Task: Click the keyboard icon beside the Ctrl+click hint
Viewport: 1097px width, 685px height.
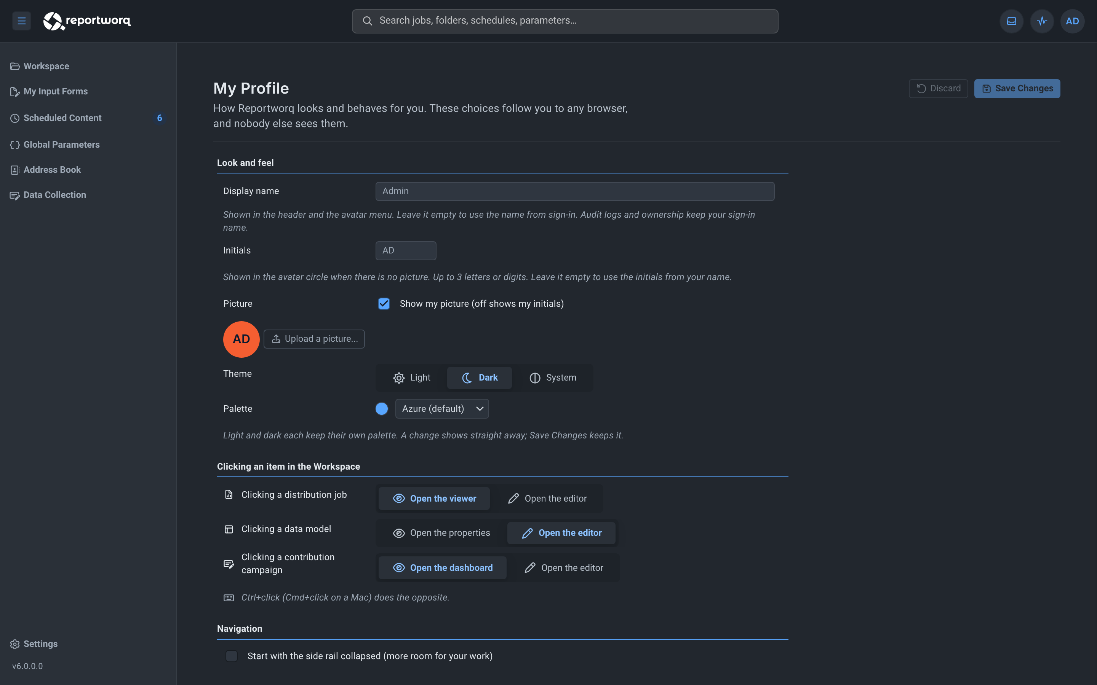Action: 229,597
